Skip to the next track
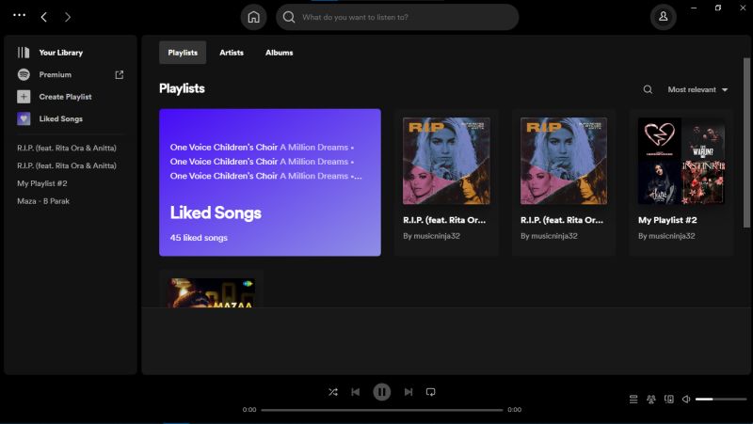Screen dimensions: 753x424 pyautogui.click(x=409, y=392)
